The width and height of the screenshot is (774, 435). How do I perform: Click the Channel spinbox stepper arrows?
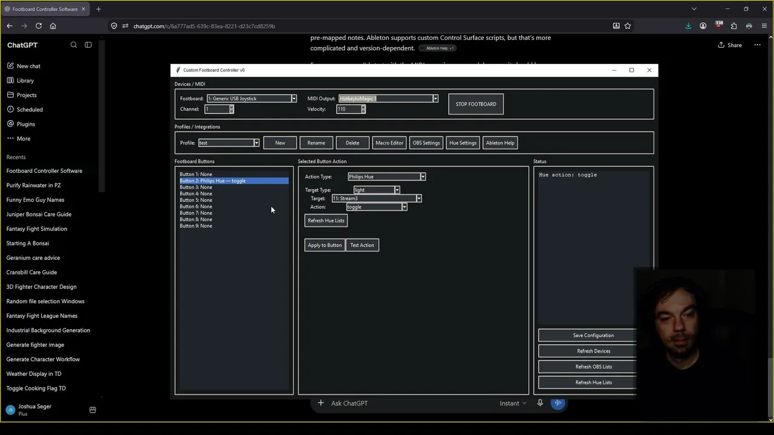(231, 109)
